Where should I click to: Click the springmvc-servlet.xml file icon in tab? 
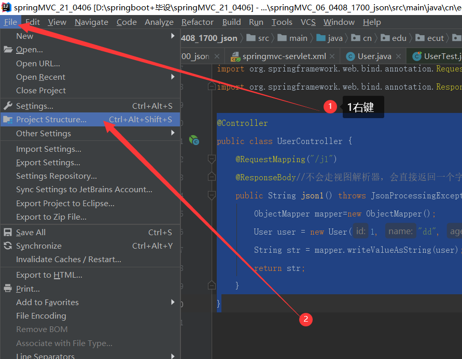(235, 56)
